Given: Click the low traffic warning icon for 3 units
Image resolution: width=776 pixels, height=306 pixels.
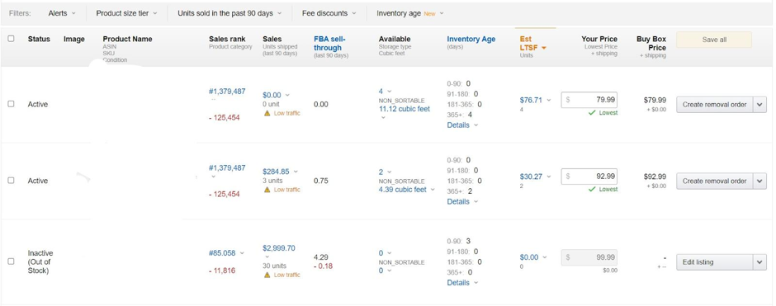Looking at the screenshot, I should point(267,190).
